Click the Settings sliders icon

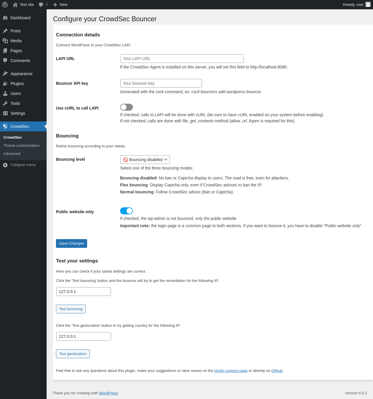(x=5, y=113)
